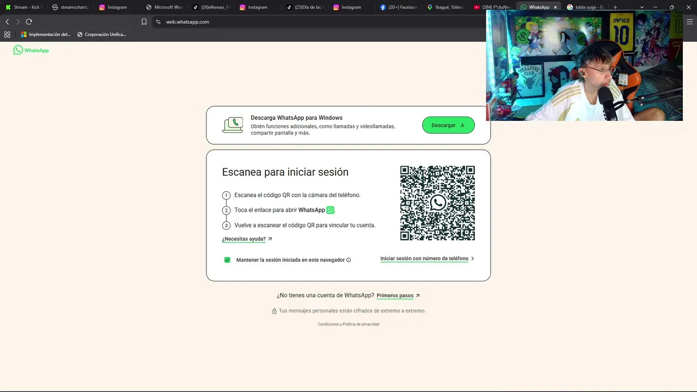
Task: Open the (384) YouTube tab
Action: click(492, 7)
